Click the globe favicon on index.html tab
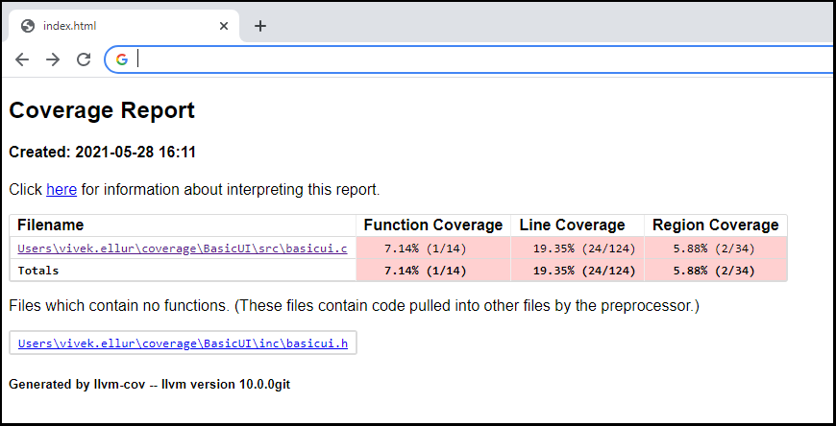 point(28,26)
